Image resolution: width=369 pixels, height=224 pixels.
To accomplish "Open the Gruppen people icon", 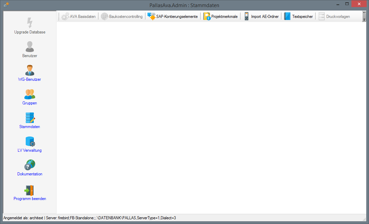I will coord(30,94).
